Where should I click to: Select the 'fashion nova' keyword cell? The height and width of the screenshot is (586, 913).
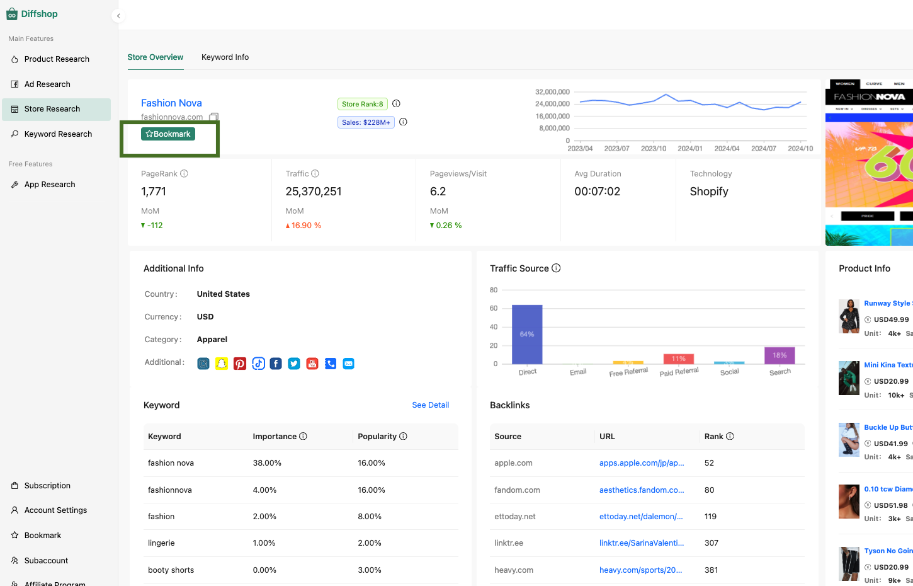click(x=171, y=463)
